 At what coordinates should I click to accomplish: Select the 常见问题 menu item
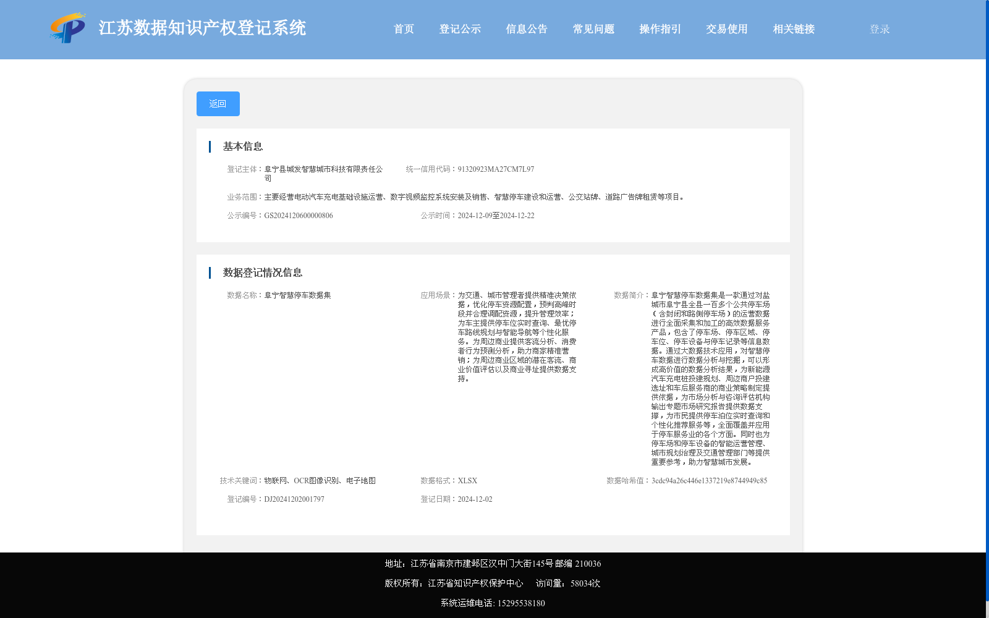click(593, 29)
